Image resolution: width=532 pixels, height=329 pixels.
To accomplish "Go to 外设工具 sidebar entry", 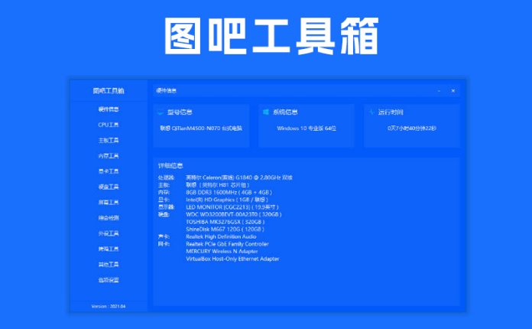I will [109, 233].
